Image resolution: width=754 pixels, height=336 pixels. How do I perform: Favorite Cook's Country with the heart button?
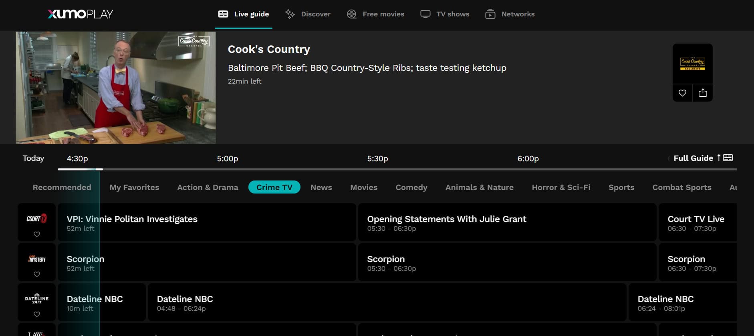point(682,93)
